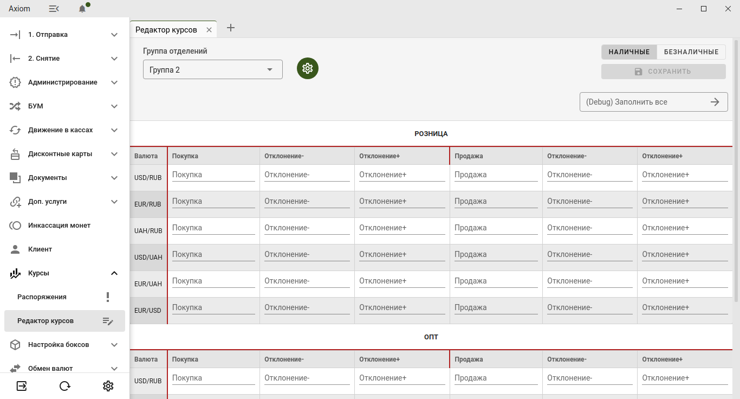Click retail UAH/RUB first Отклонение- input

coord(307,228)
